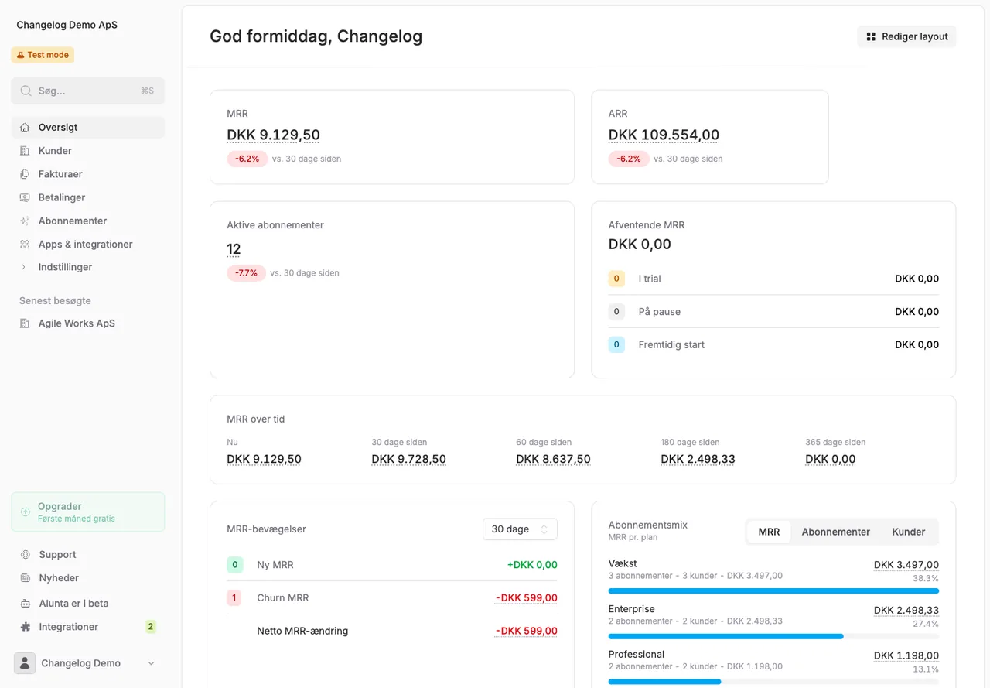The width and height of the screenshot is (990, 688).
Task: Click the search magnifier icon
Action: (26, 91)
